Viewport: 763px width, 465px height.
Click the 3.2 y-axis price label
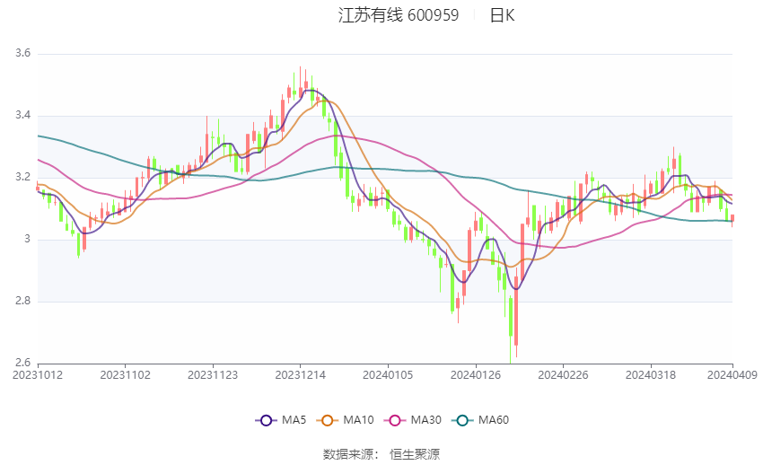pyautogui.click(x=22, y=178)
